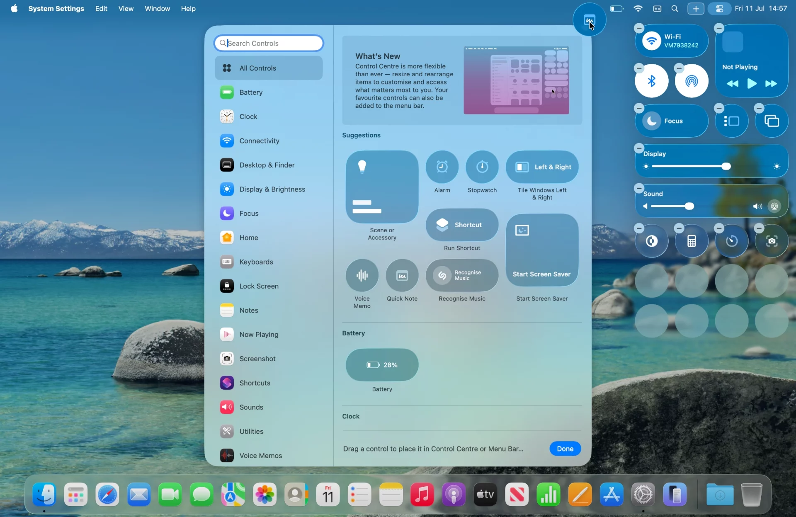This screenshot has width=796, height=517.
Task: Click the Bluetooth control tile
Action: point(651,81)
